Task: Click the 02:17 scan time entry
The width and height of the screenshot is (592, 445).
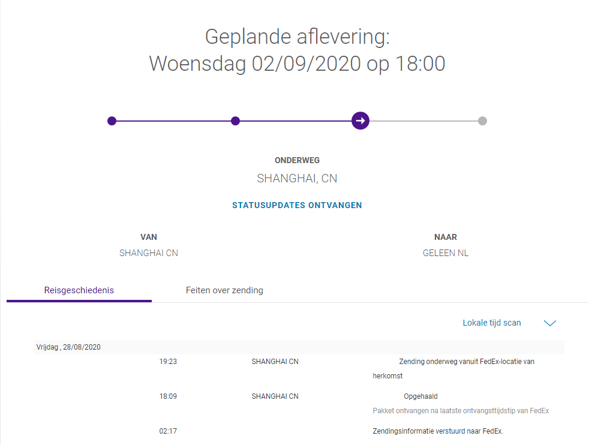Action: pyautogui.click(x=168, y=431)
